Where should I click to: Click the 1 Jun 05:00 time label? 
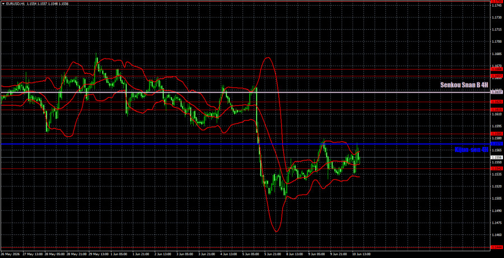coord(119,254)
